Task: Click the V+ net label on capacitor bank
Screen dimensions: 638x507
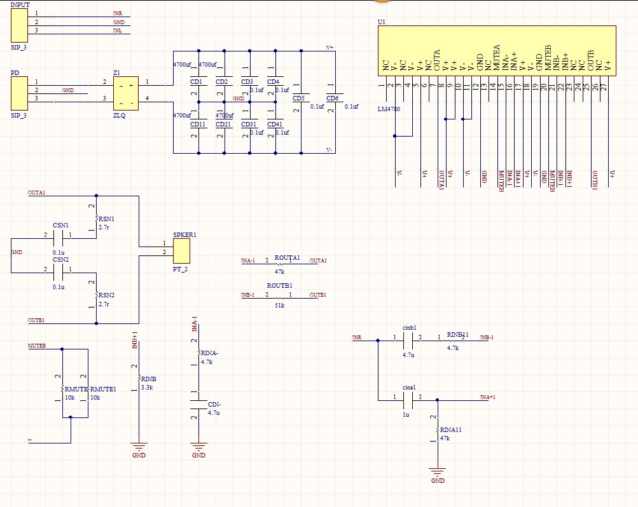Action: click(x=330, y=48)
